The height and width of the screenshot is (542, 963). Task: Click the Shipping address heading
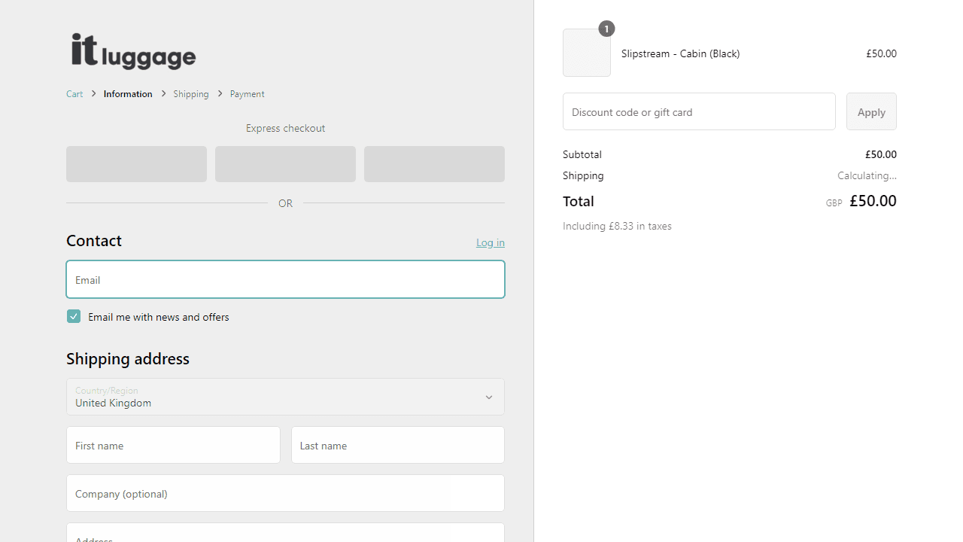click(x=128, y=358)
